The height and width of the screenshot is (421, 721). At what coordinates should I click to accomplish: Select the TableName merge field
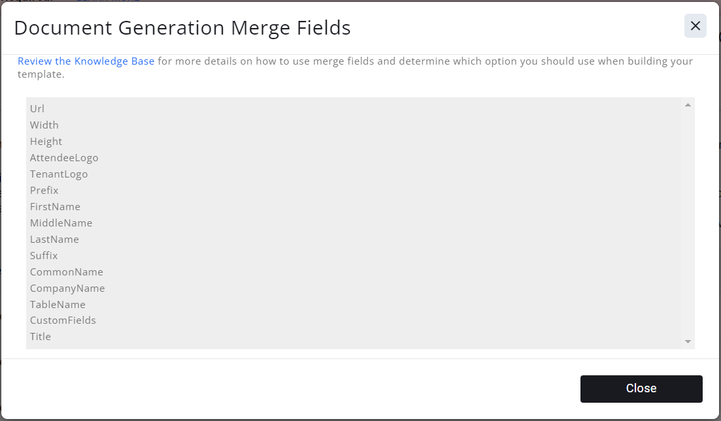58,305
